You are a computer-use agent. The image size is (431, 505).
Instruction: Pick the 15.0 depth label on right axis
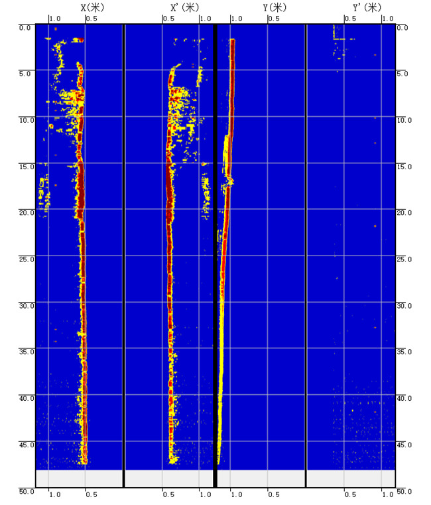pos(404,167)
